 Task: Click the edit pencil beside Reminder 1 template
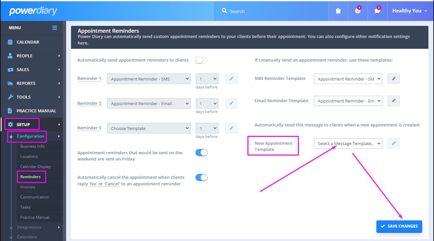[231, 78]
